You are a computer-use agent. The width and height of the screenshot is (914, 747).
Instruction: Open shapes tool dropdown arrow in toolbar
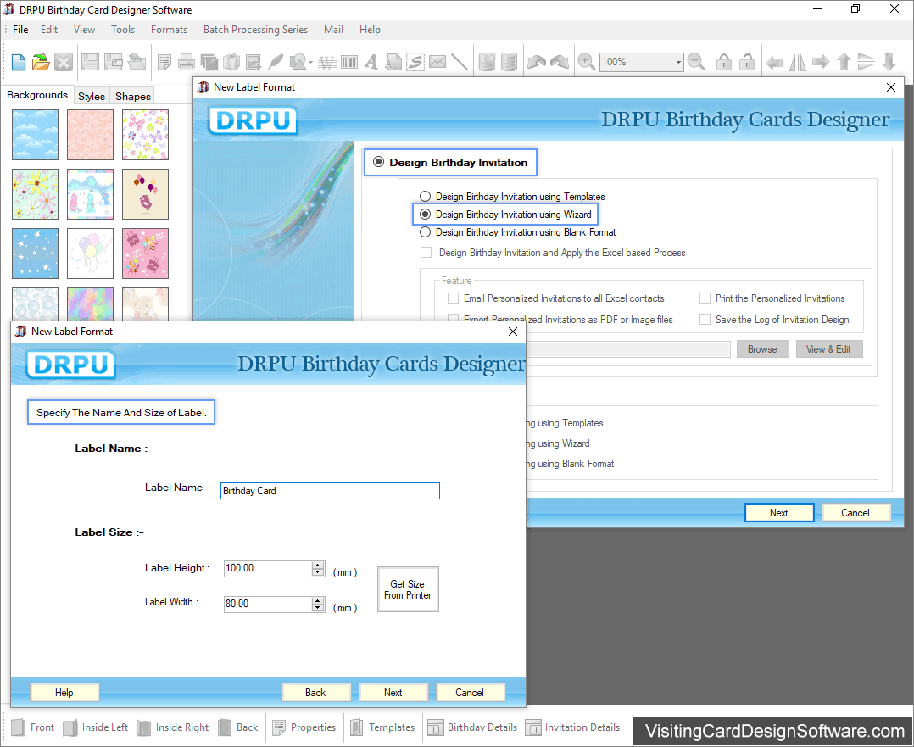point(310,62)
